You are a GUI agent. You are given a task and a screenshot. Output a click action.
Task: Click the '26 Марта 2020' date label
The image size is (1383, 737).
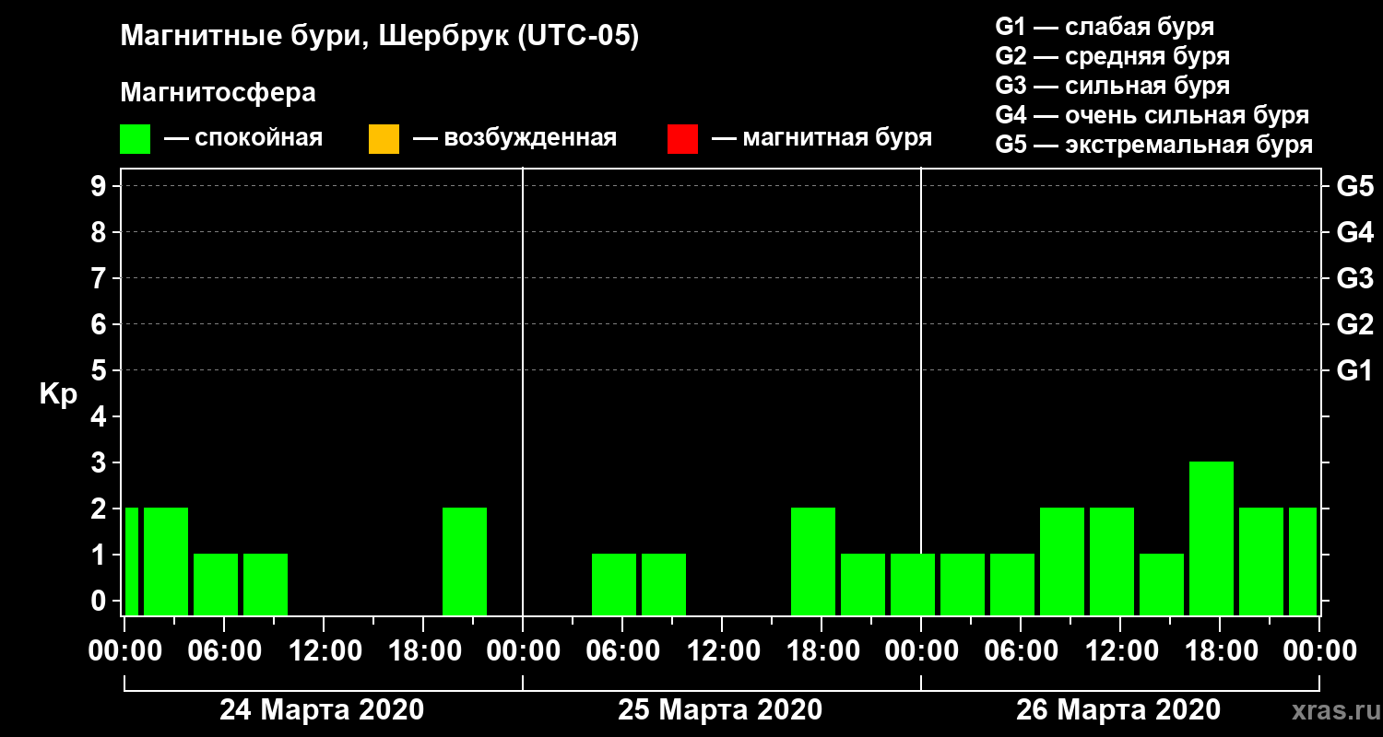tap(1118, 710)
